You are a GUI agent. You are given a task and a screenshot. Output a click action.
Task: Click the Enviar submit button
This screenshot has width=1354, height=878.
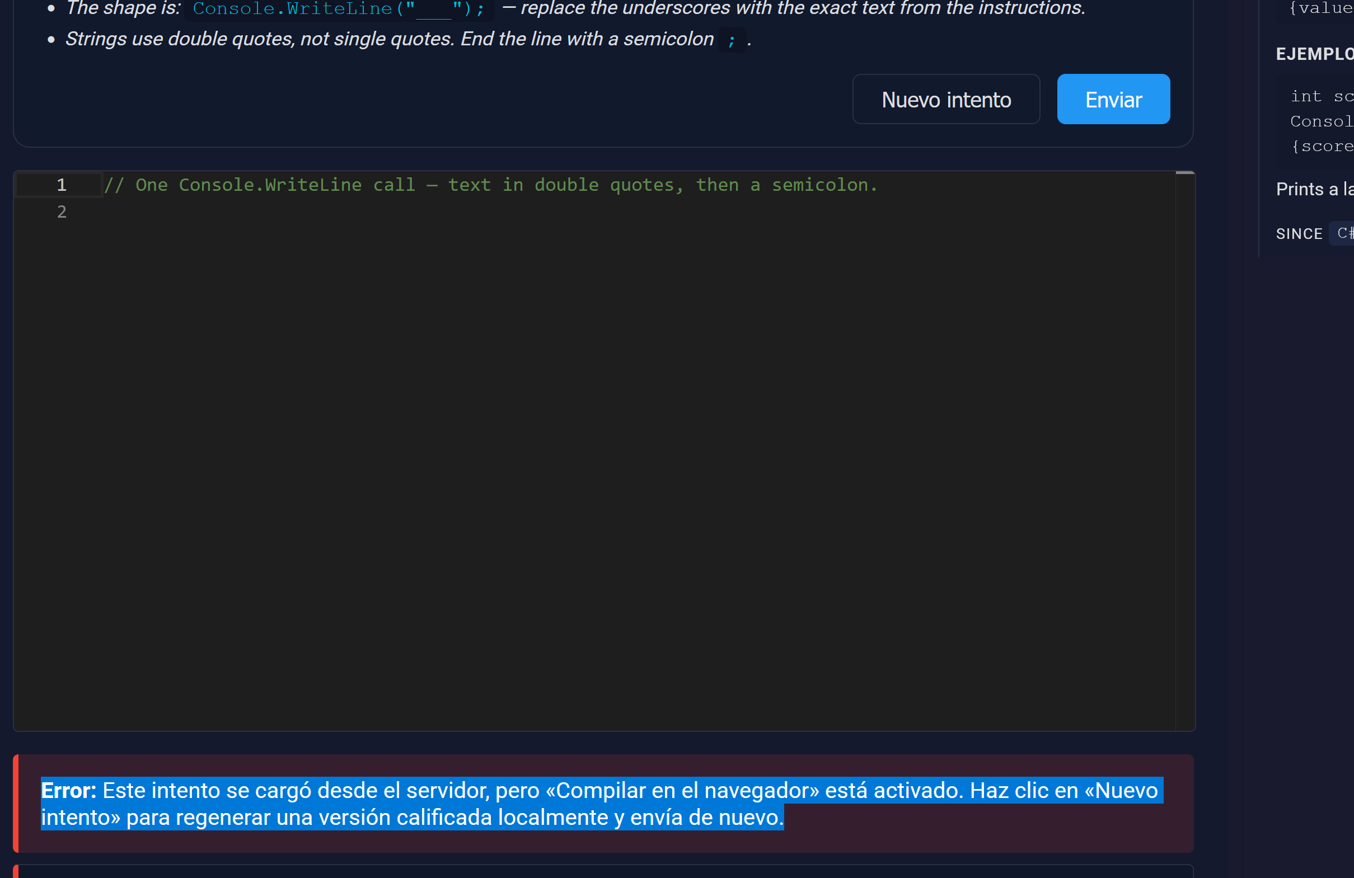pos(1113,100)
